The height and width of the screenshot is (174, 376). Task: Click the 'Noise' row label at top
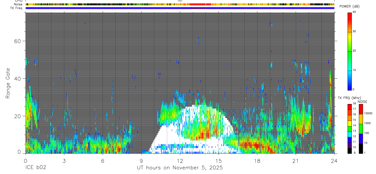tap(18, 4)
